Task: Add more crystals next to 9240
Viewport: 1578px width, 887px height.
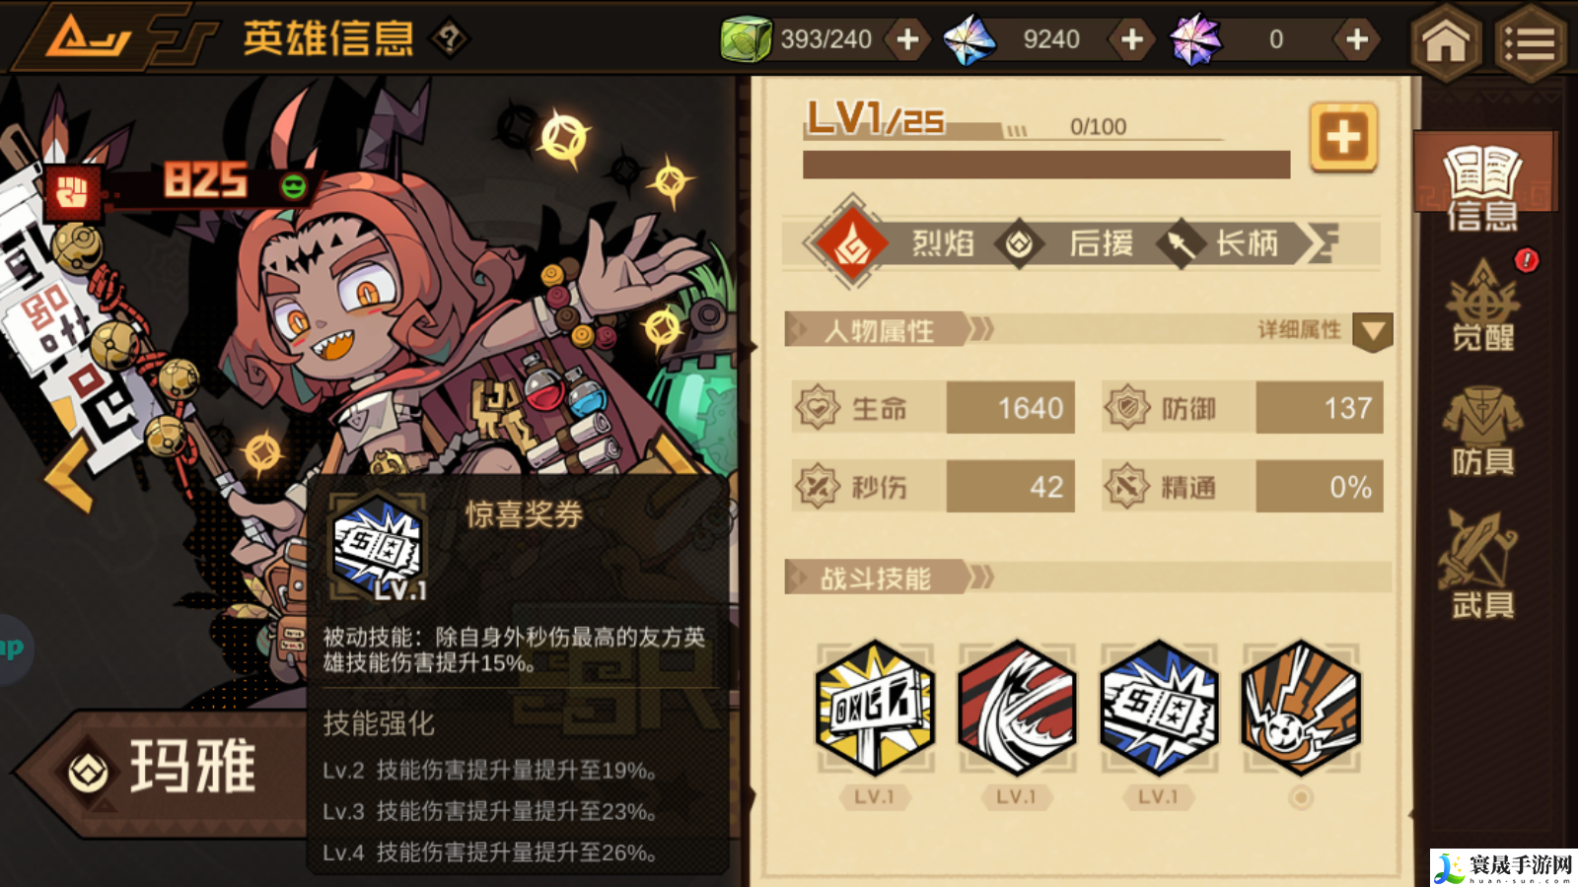Action: coord(1132,39)
